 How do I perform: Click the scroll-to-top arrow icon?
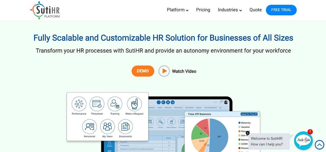pyautogui.click(x=319, y=145)
